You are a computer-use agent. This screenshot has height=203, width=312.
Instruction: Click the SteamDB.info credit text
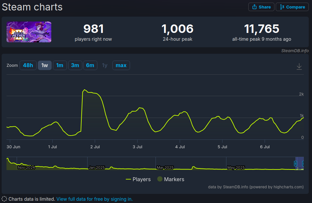295,51
